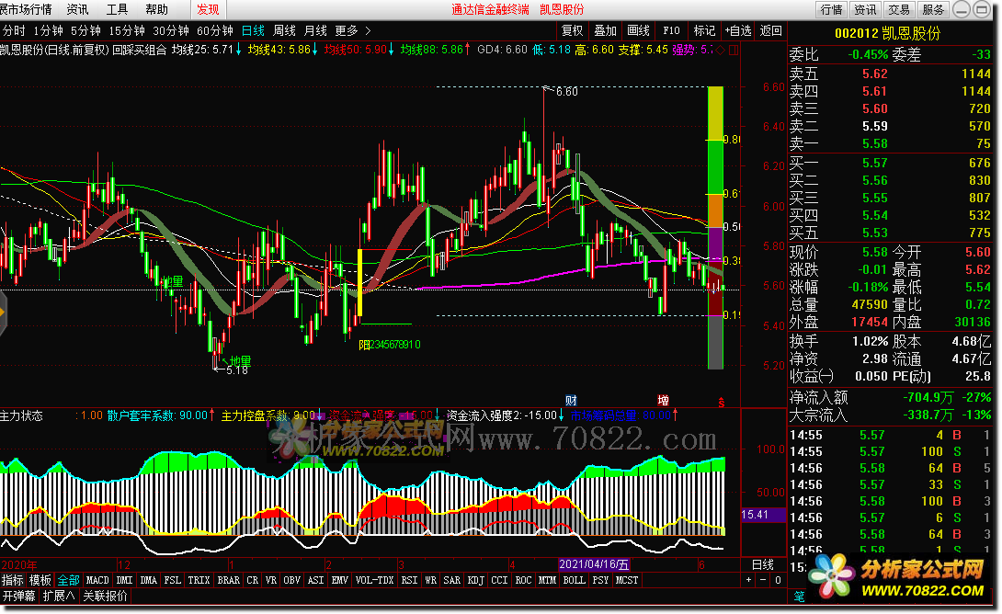
Task: Click the expand arrow handle on left chart edge
Action: (3, 313)
